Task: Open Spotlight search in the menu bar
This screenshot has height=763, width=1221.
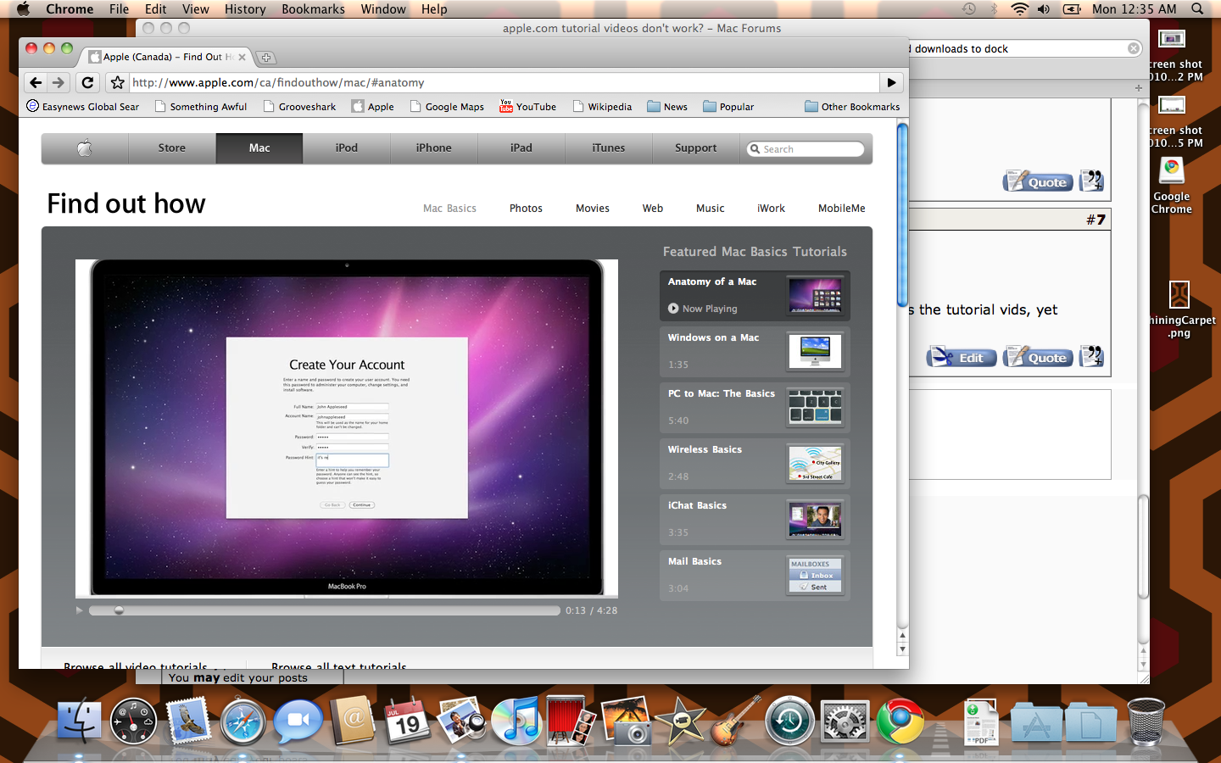Action: pos(1197,8)
